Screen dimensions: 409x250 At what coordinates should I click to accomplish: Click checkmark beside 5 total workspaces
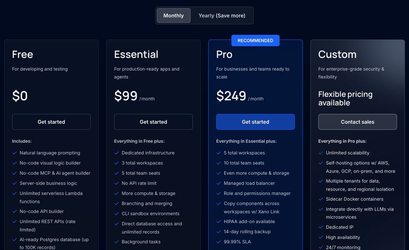tap(218, 153)
